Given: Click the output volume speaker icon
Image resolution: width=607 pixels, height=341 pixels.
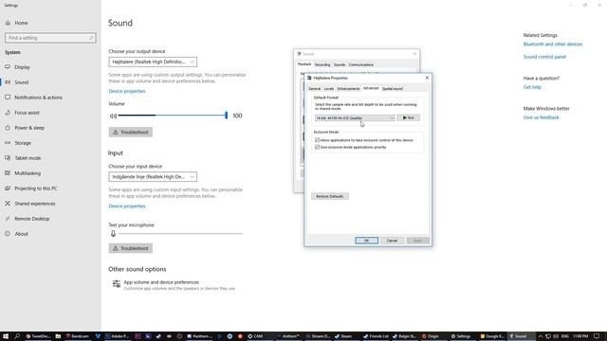Looking at the screenshot, I should 113,116.
